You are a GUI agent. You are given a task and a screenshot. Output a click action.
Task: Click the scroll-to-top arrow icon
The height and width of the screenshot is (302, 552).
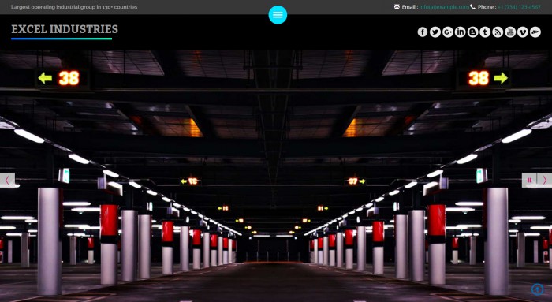pyautogui.click(x=538, y=289)
